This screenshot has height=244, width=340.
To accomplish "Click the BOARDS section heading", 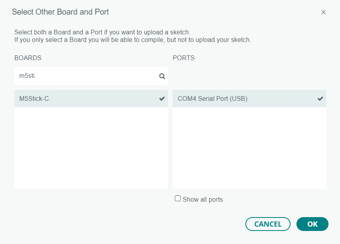I will 28,58.
